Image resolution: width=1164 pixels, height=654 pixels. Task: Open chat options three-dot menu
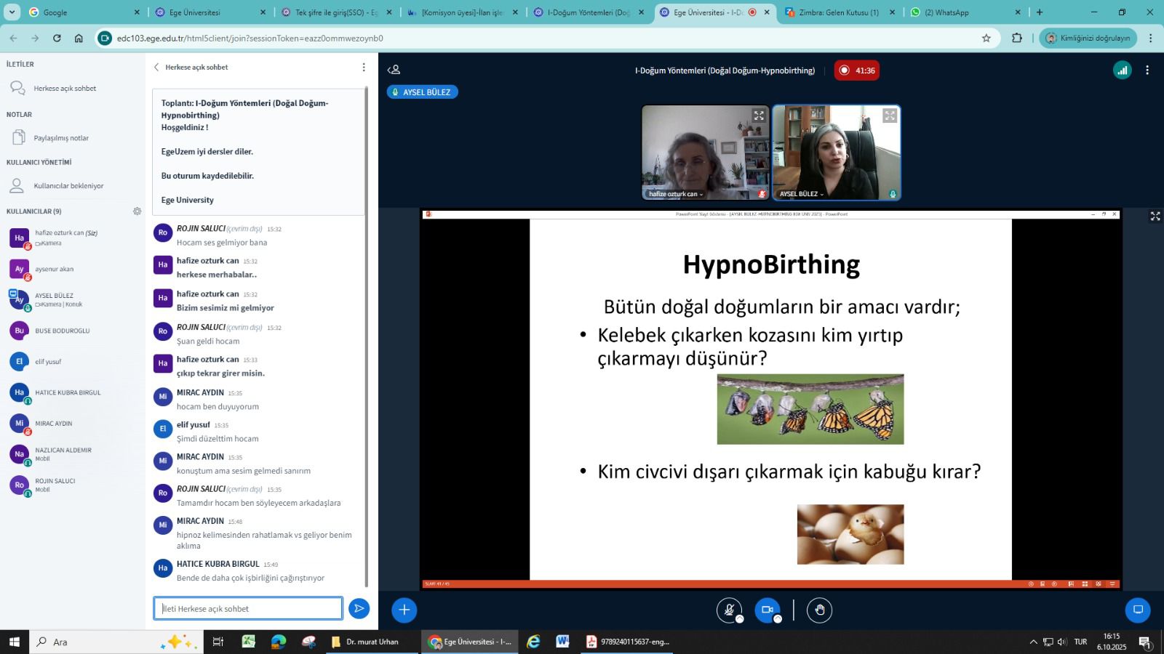[364, 68]
